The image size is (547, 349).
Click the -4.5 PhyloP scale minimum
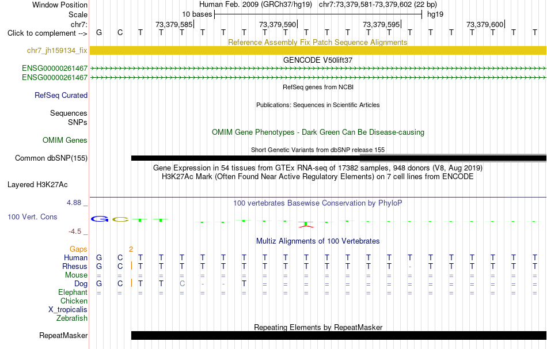tap(78, 232)
